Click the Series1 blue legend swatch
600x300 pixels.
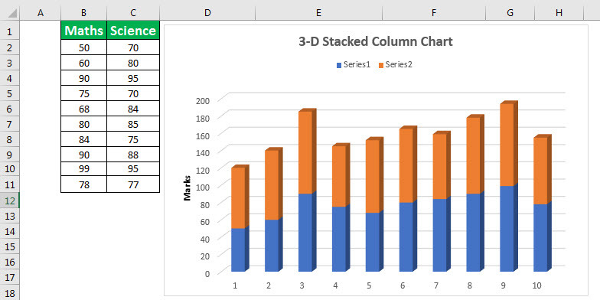[338, 66]
